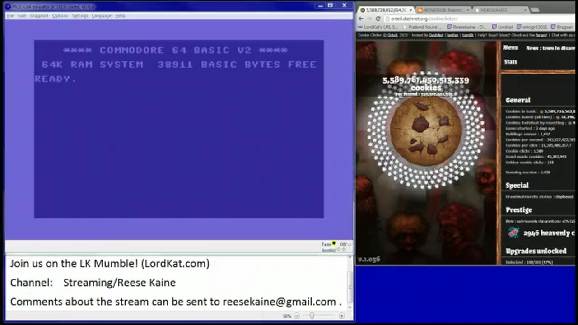This screenshot has width=578, height=325.
Task: Click the zoom out minus button
Action: (297, 316)
